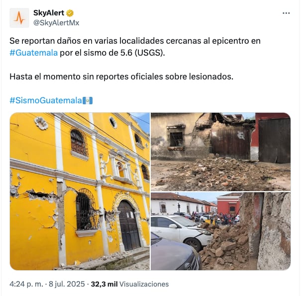This screenshot has height=296, width=301.
Task: Click the Guatemala flag emoji
Action: tap(88, 101)
